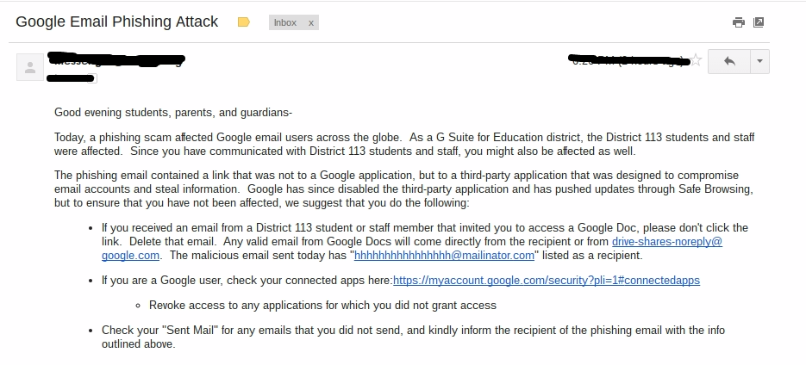Star this email message
806x365 pixels.
pos(696,60)
